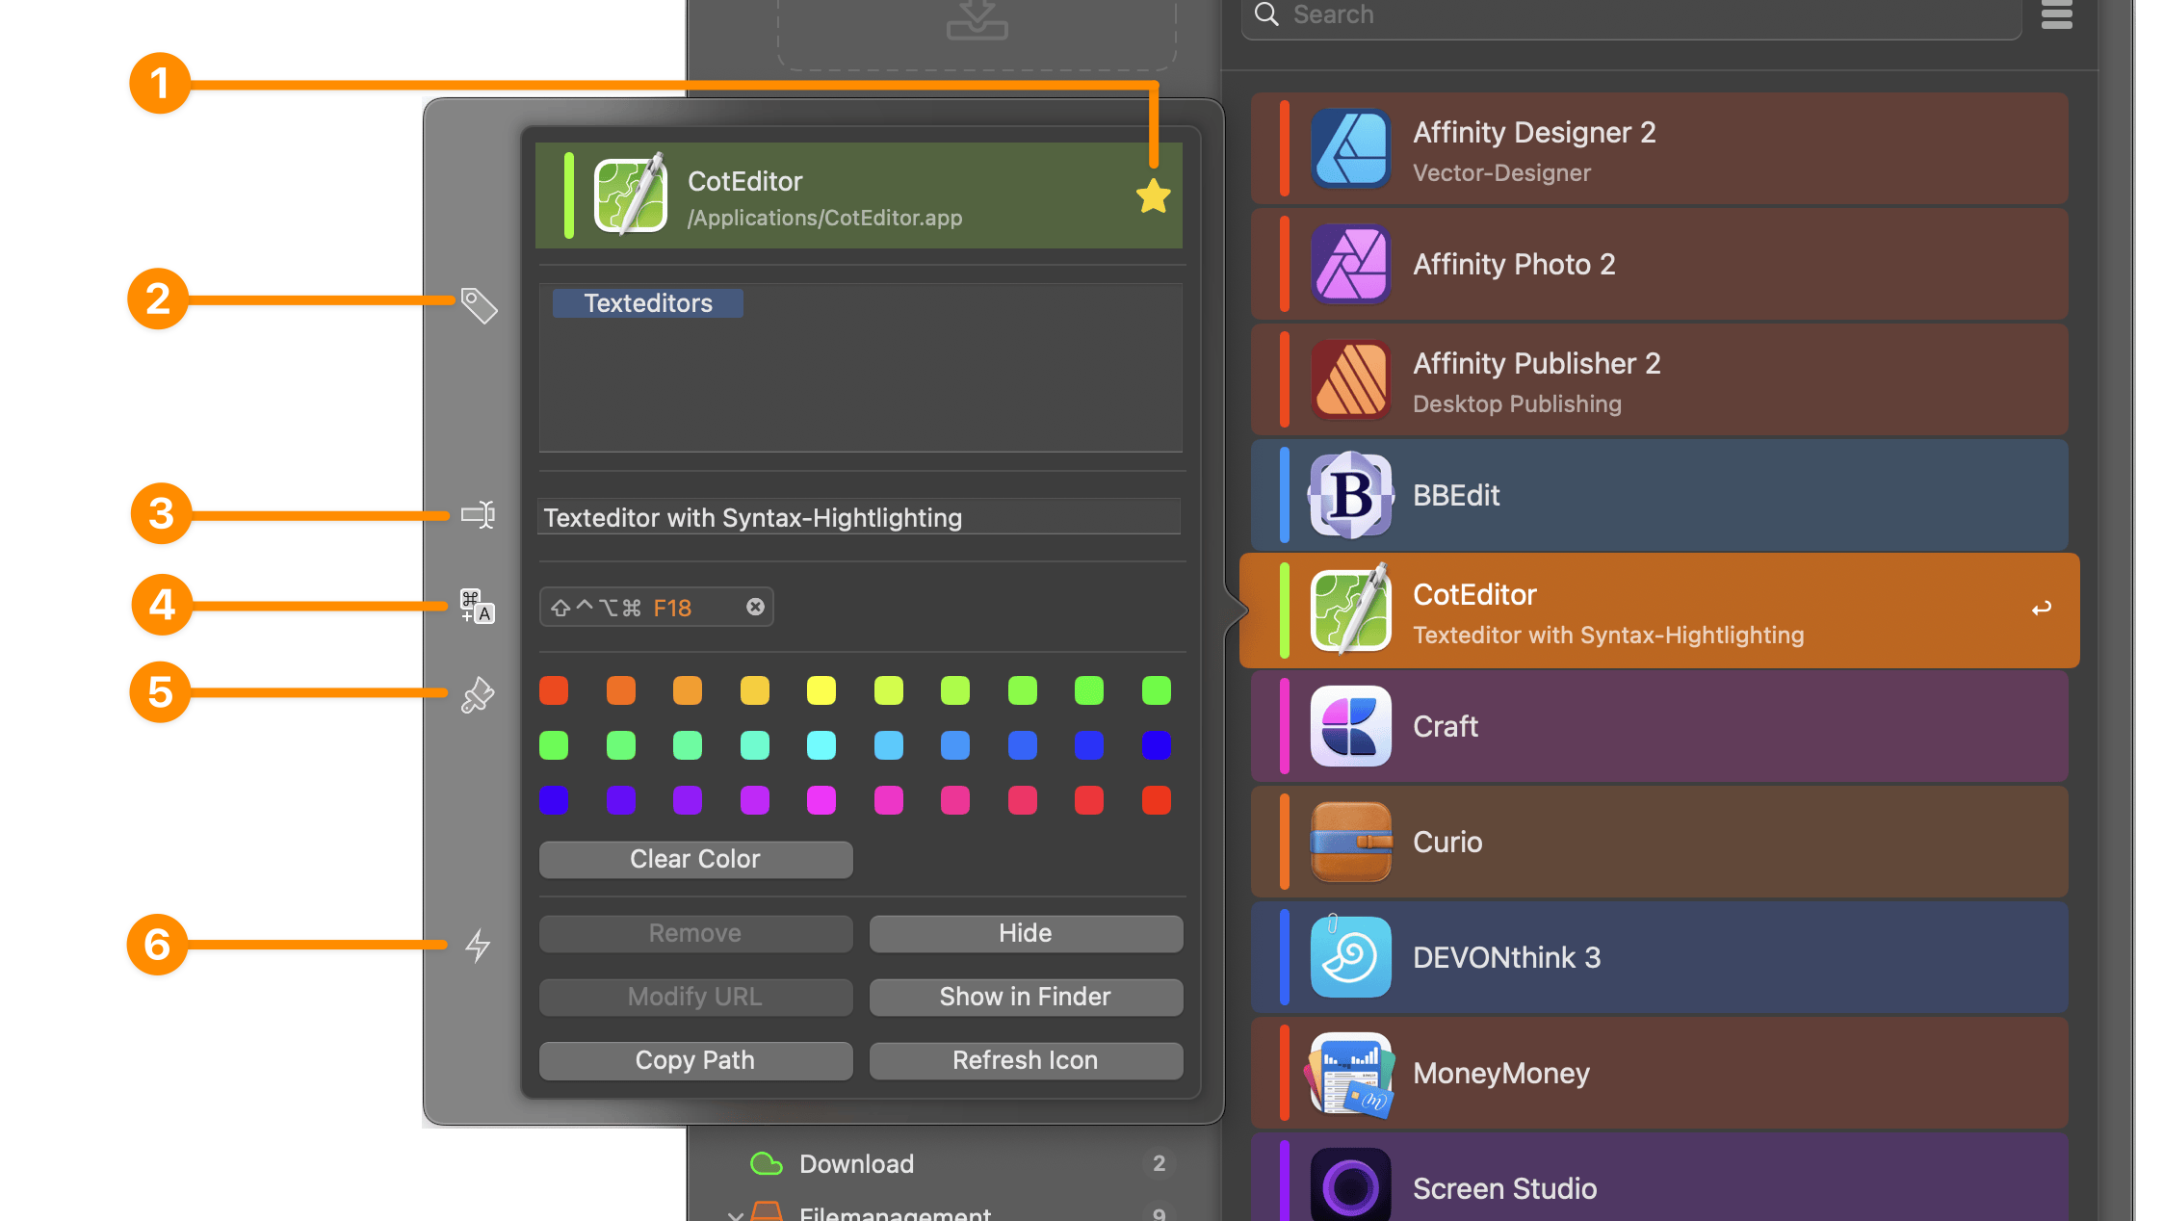Click the rename text-field icon
Viewport: 2163px width, 1221px height.
click(x=479, y=514)
